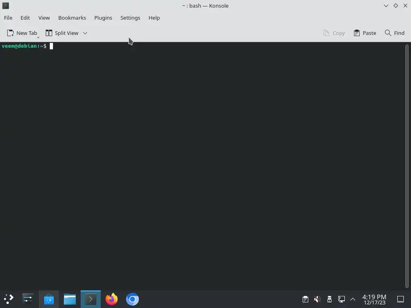
Task: Click the greyed-out Copy button
Action: tap(334, 33)
